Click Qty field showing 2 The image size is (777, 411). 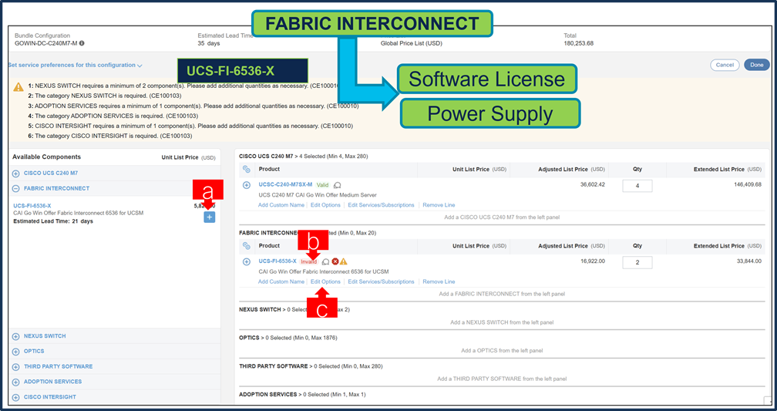637,263
